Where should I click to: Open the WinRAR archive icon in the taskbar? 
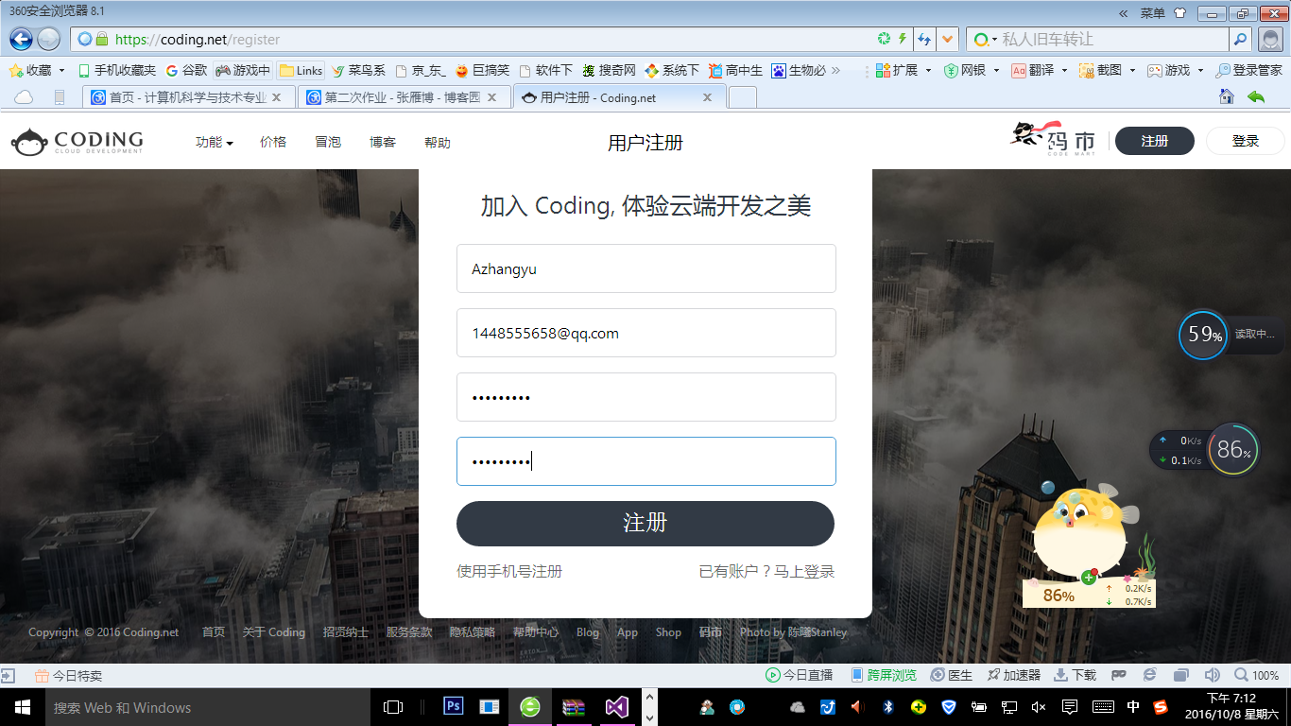pyautogui.click(x=574, y=706)
